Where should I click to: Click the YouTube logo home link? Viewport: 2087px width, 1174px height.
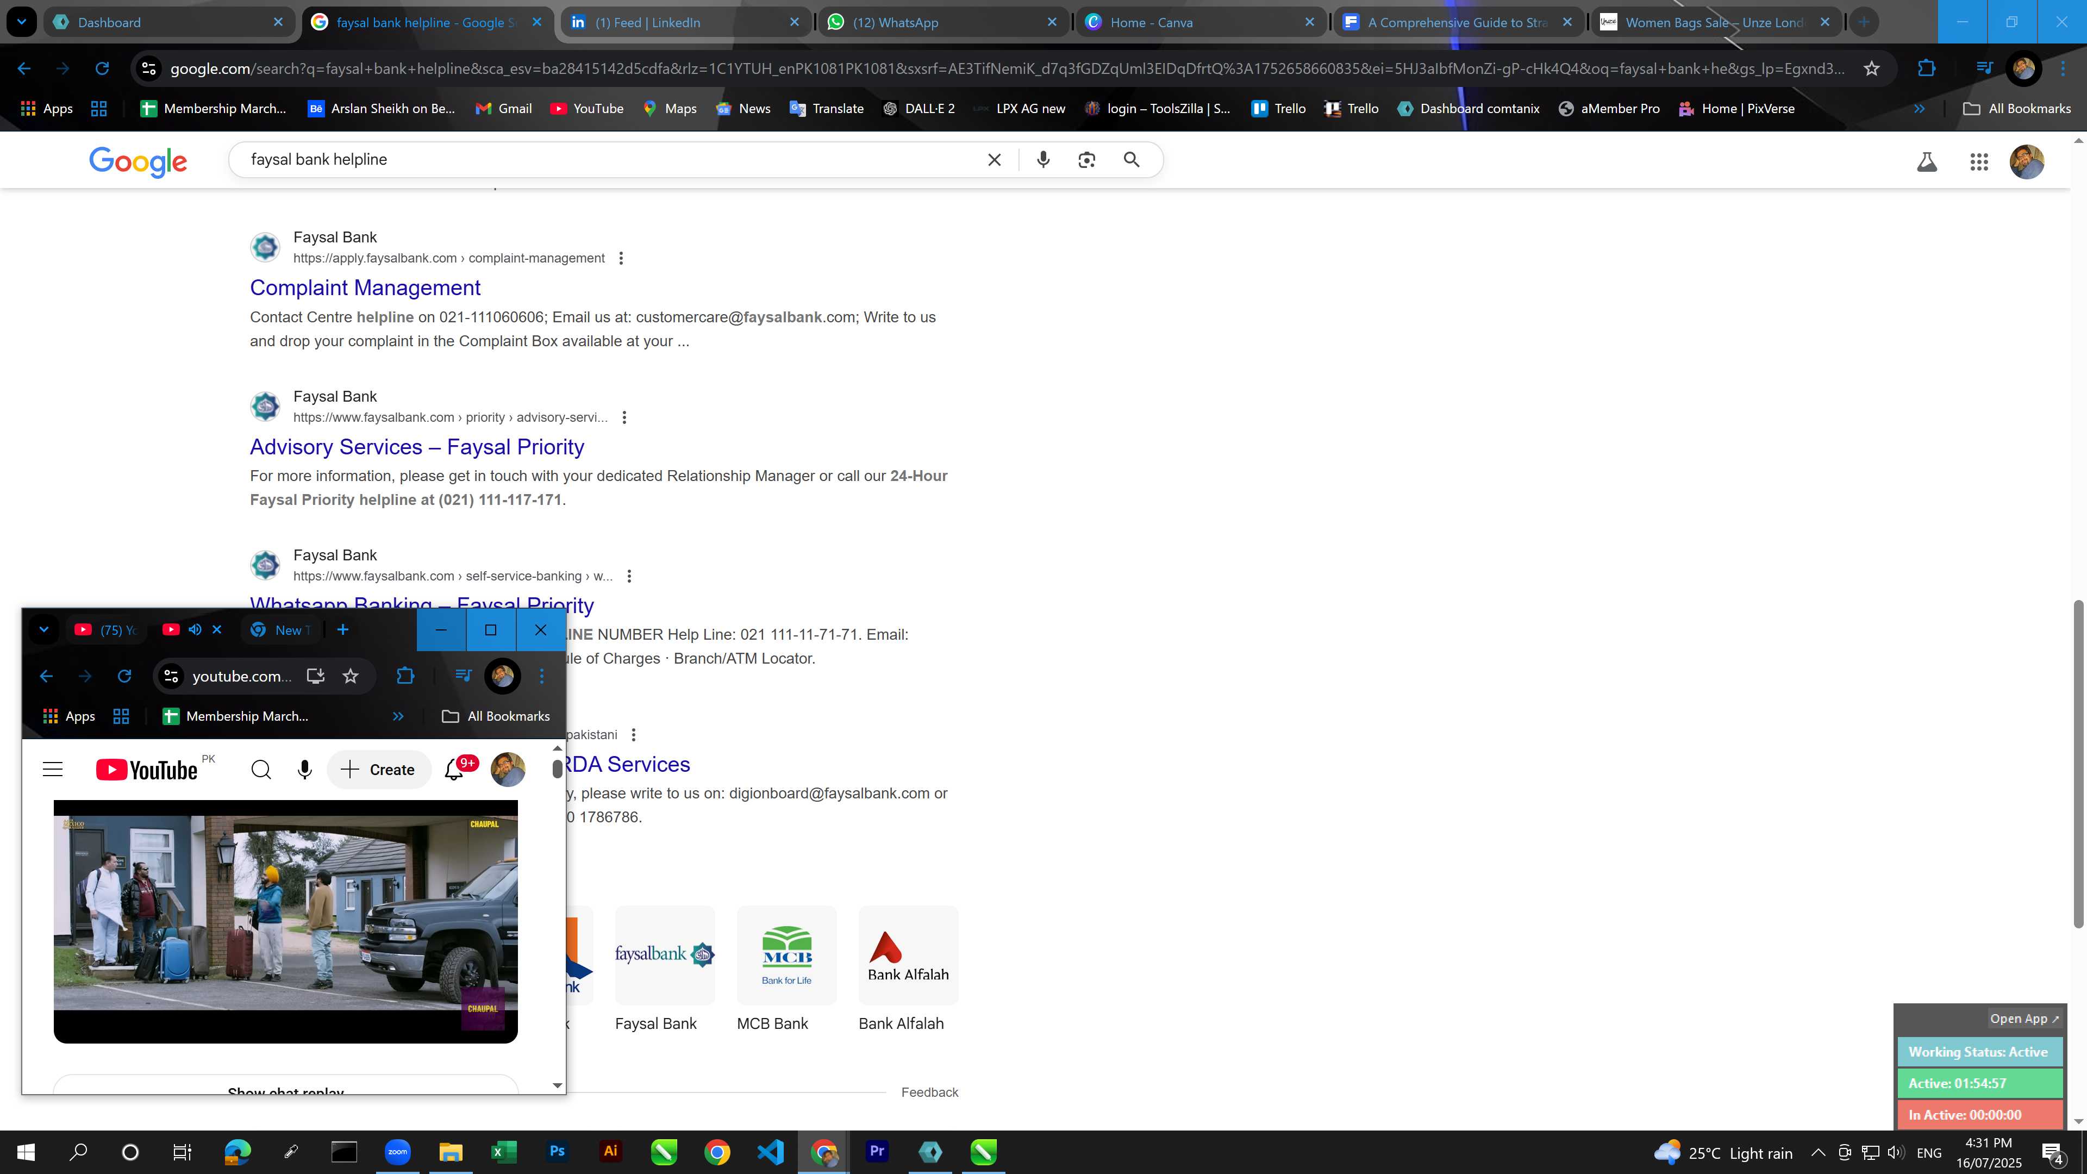(x=147, y=770)
